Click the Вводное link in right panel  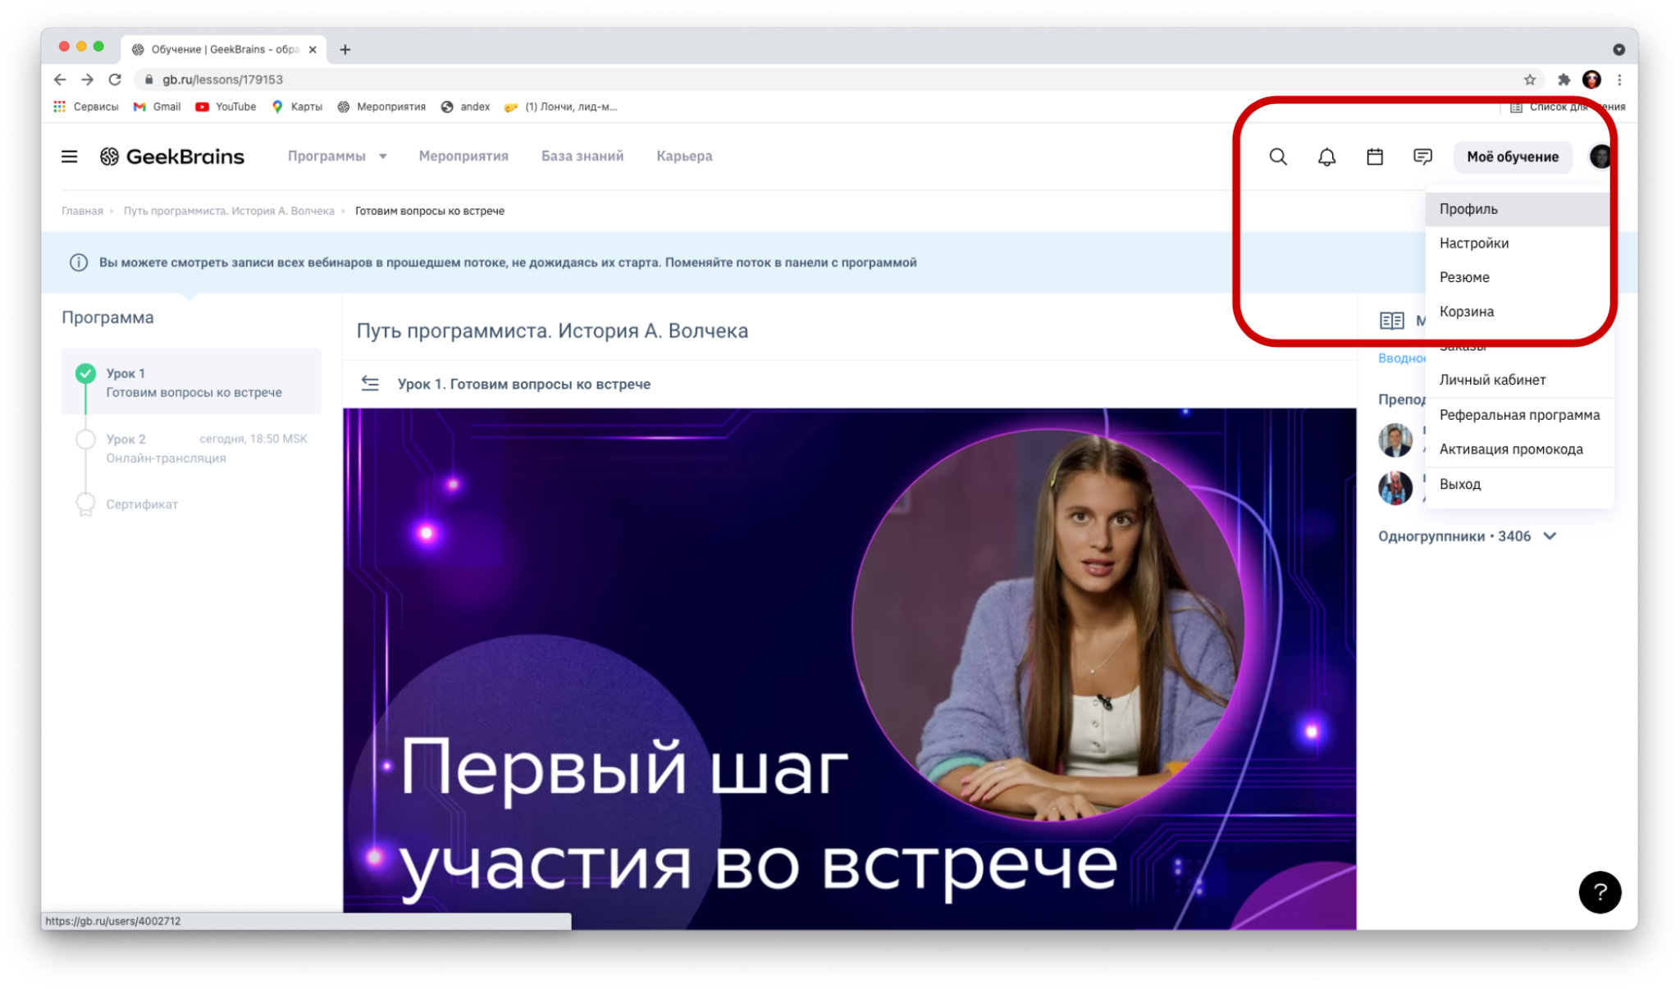coord(1402,358)
